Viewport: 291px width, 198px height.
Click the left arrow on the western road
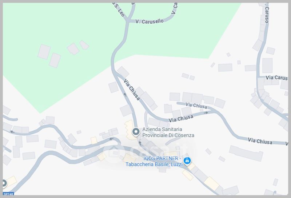coord(12,132)
